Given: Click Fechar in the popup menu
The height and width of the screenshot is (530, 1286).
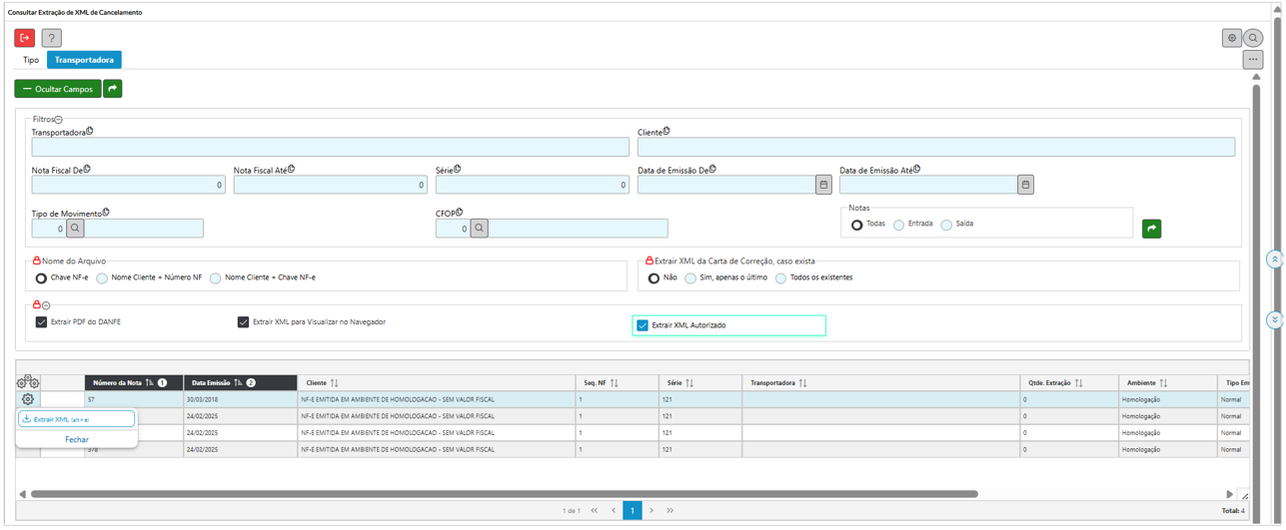Looking at the screenshot, I should [77, 439].
